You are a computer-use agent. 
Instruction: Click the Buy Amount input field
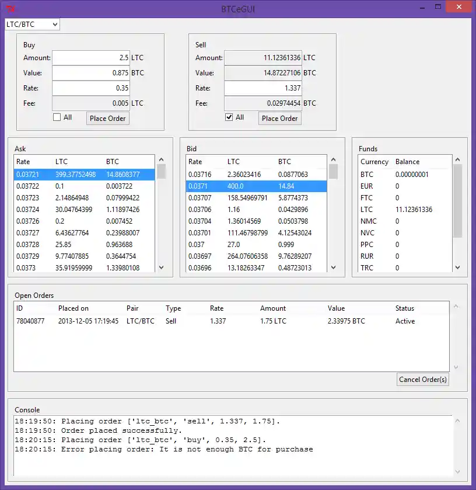tap(91, 58)
